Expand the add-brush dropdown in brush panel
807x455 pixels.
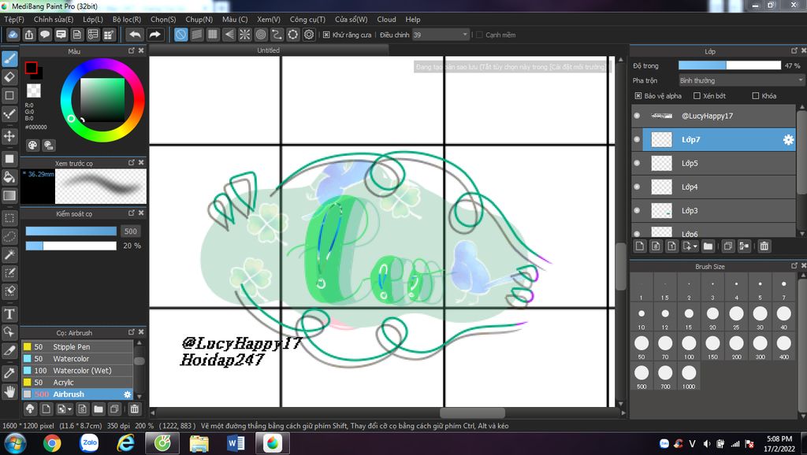65,409
